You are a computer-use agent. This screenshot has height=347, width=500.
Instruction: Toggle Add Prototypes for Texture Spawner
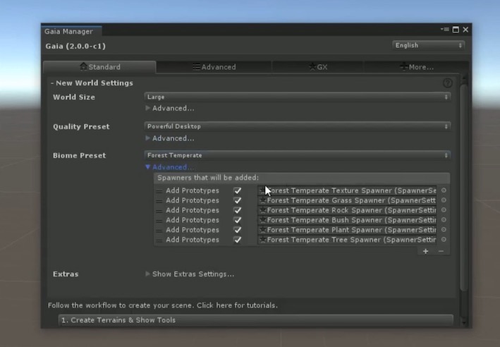pos(238,190)
